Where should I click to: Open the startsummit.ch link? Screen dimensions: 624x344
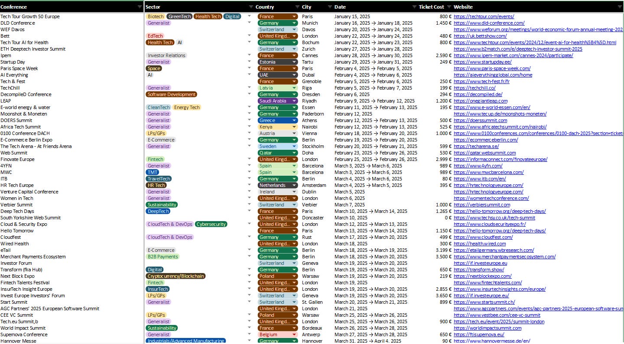[x=484, y=302]
